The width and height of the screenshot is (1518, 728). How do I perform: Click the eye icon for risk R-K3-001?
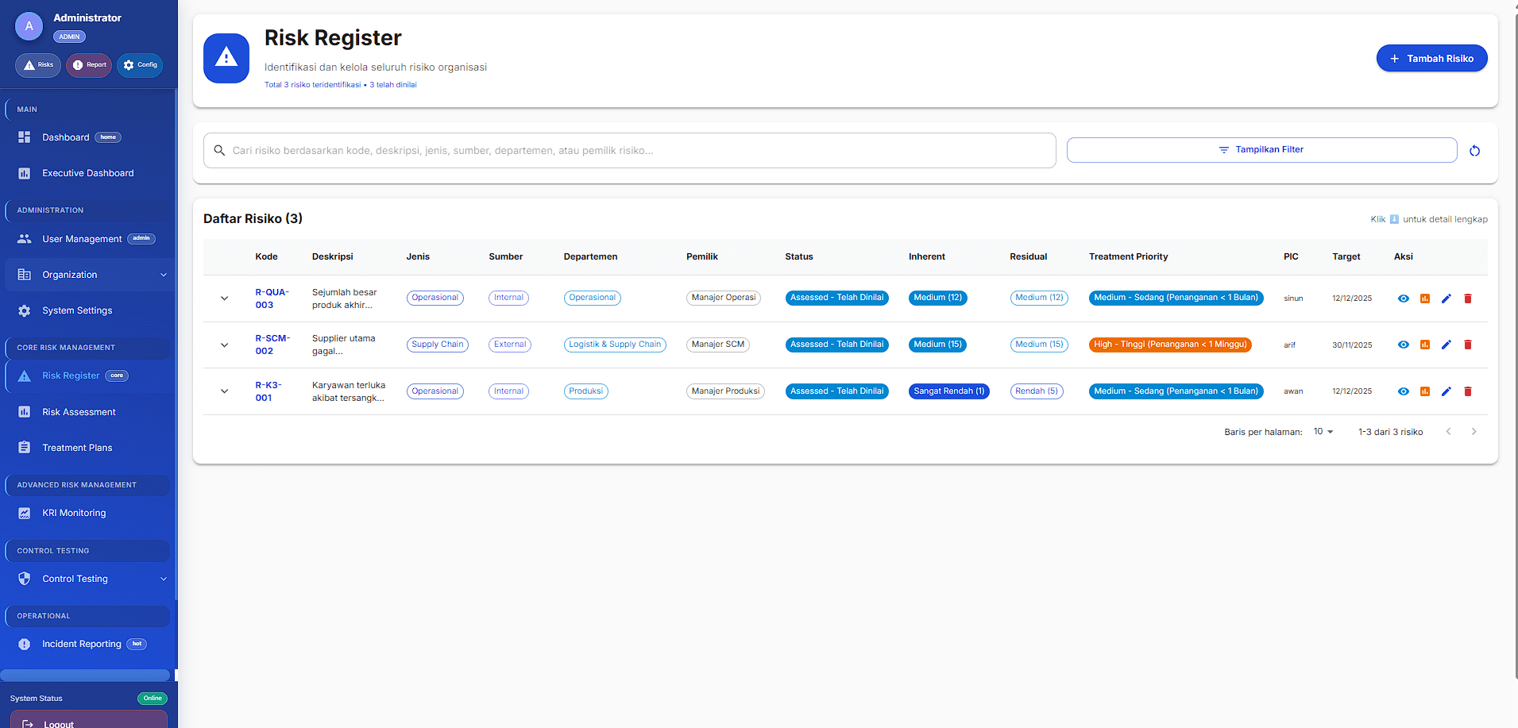click(x=1403, y=391)
